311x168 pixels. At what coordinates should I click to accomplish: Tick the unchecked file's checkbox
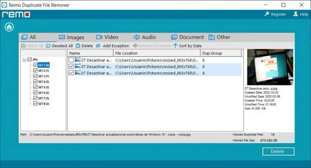(x=71, y=60)
